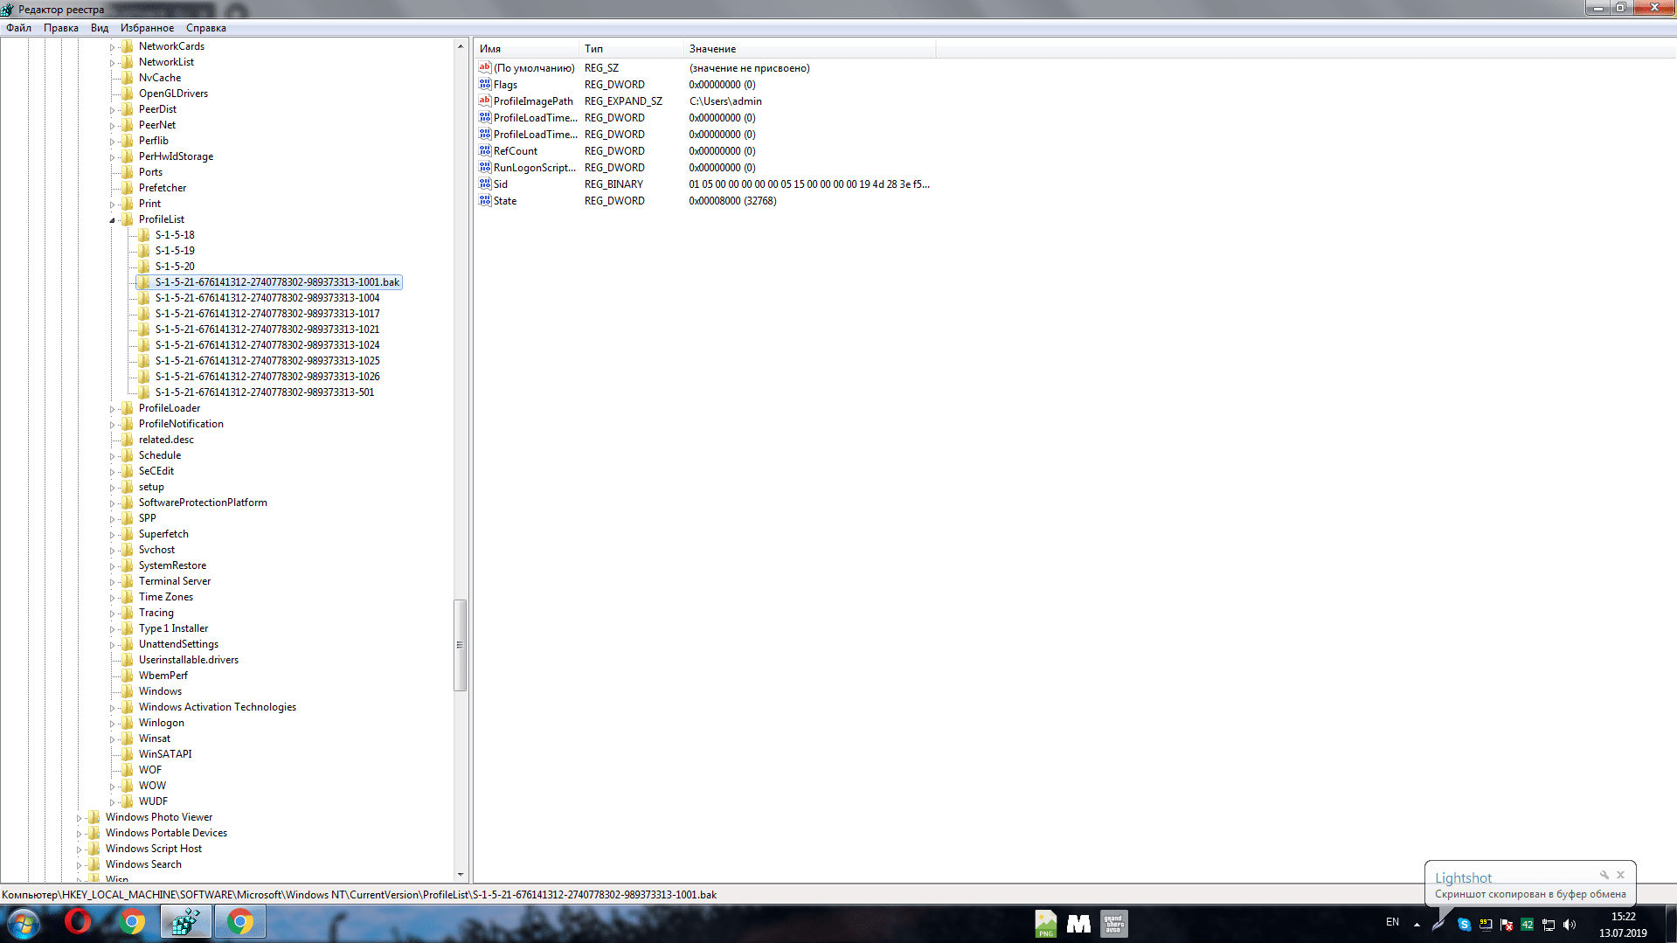
Task: Click the ProfileImagePath string value icon
Action: (485, 101)
